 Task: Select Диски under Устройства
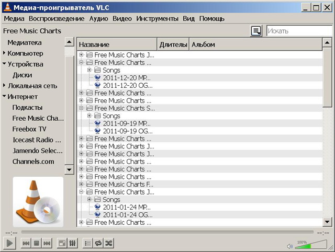[22, 75]
